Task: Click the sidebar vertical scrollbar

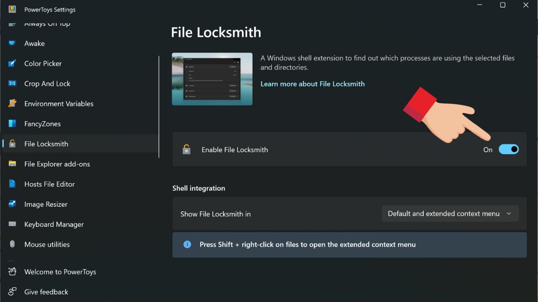Action: [x=159, y=106]
